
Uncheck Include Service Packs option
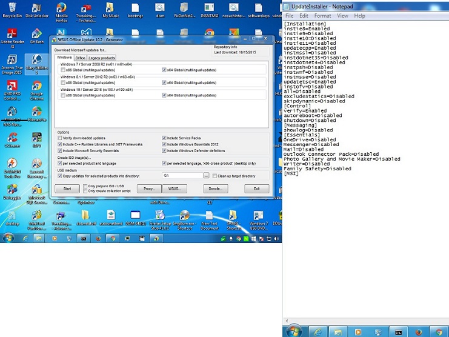[164, 138]
